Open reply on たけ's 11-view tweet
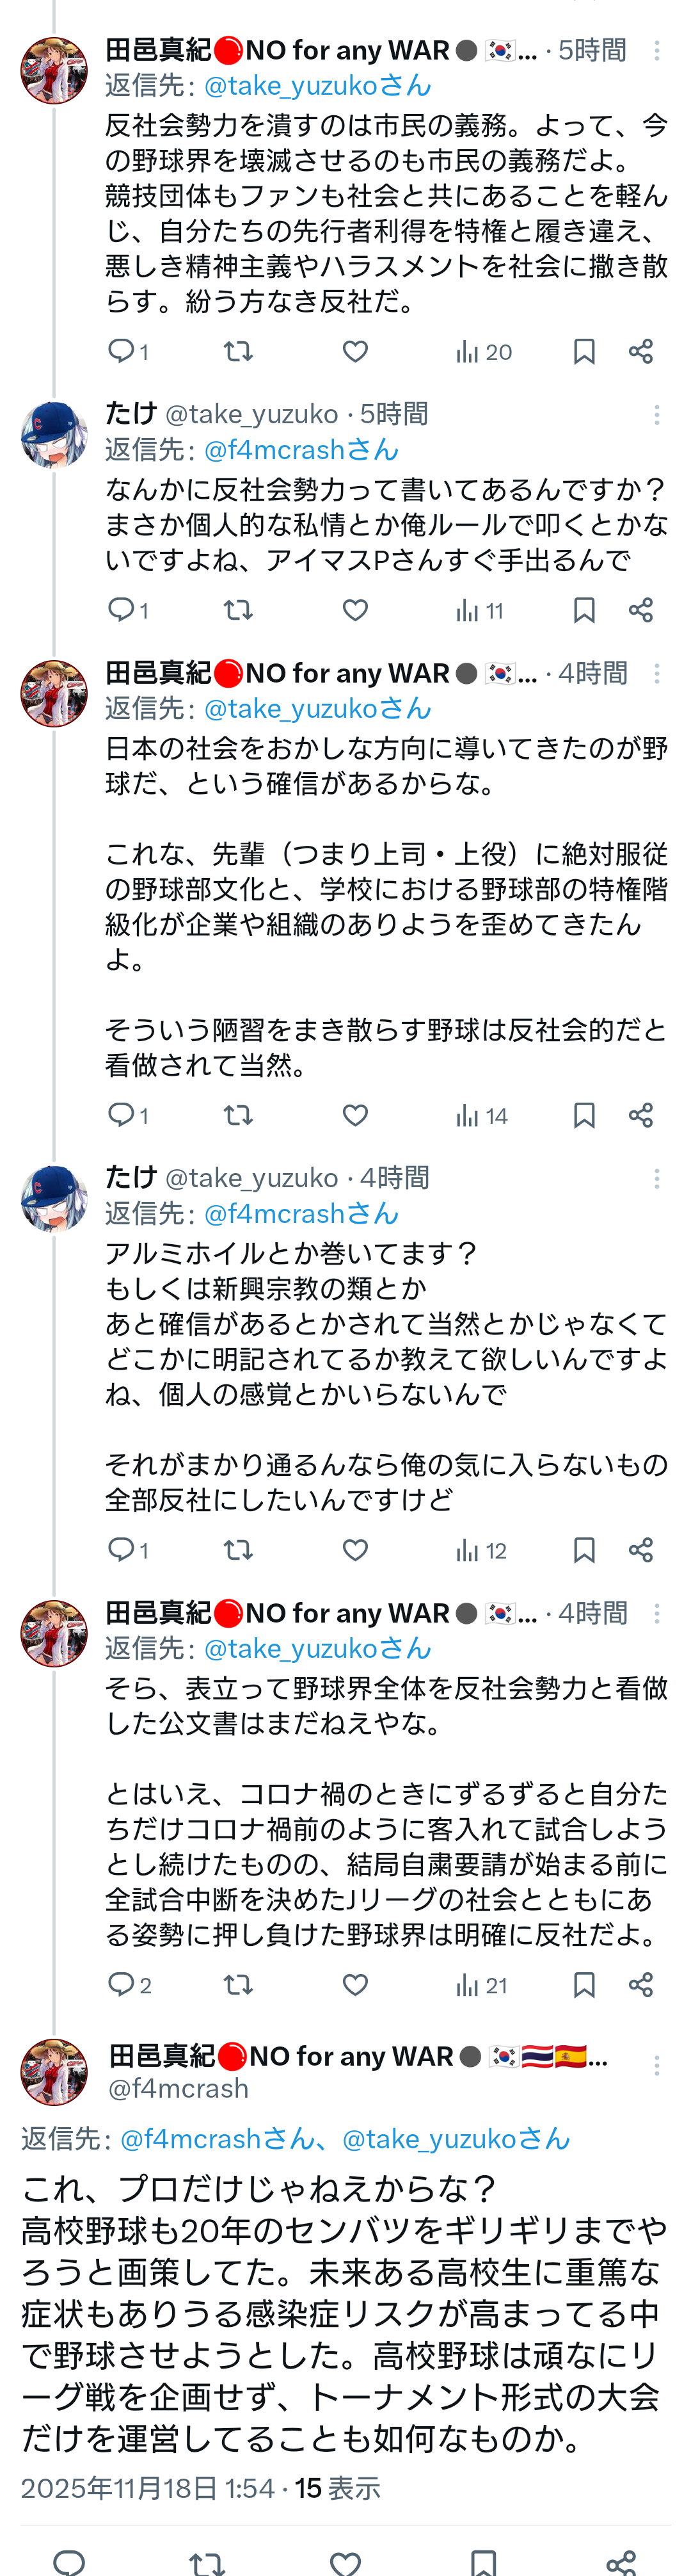Image resolution: width=691 pixels, height=2576 pixels. coord(122,610)
